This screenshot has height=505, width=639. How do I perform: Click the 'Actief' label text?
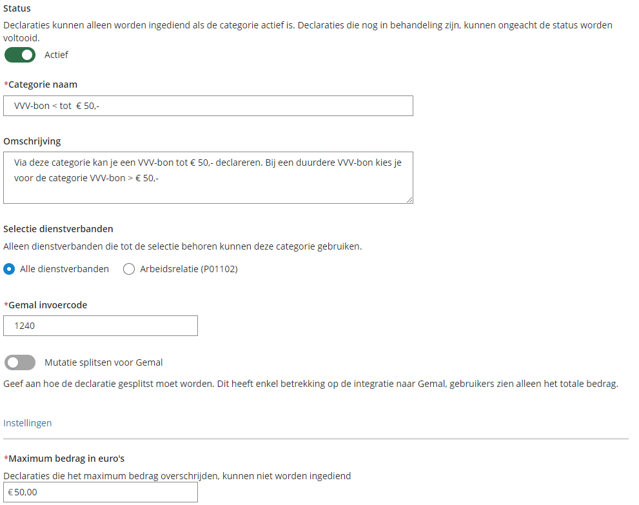pos(56,55)
